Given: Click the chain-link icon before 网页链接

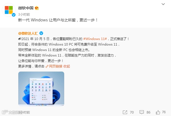Looking at the screenshot, I should point(47,66).
